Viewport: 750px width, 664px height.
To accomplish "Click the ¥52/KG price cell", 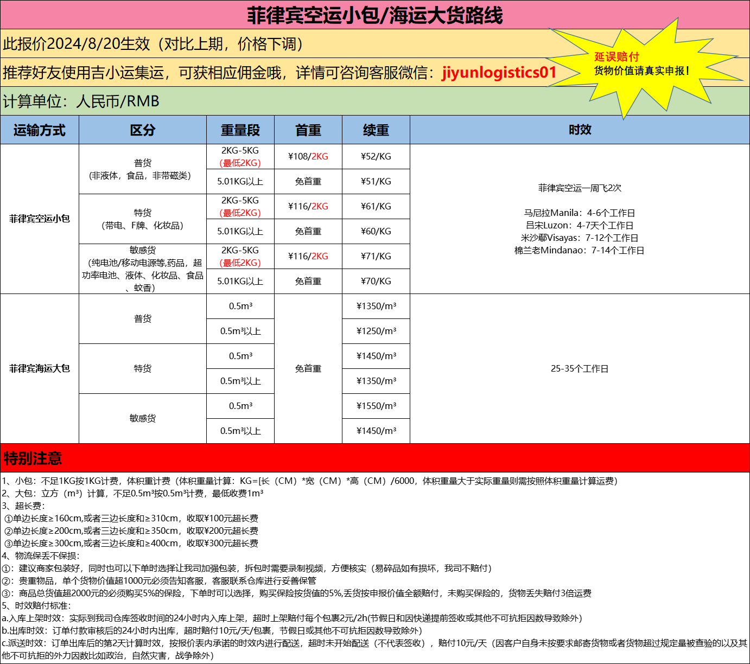I will point(376,156).
